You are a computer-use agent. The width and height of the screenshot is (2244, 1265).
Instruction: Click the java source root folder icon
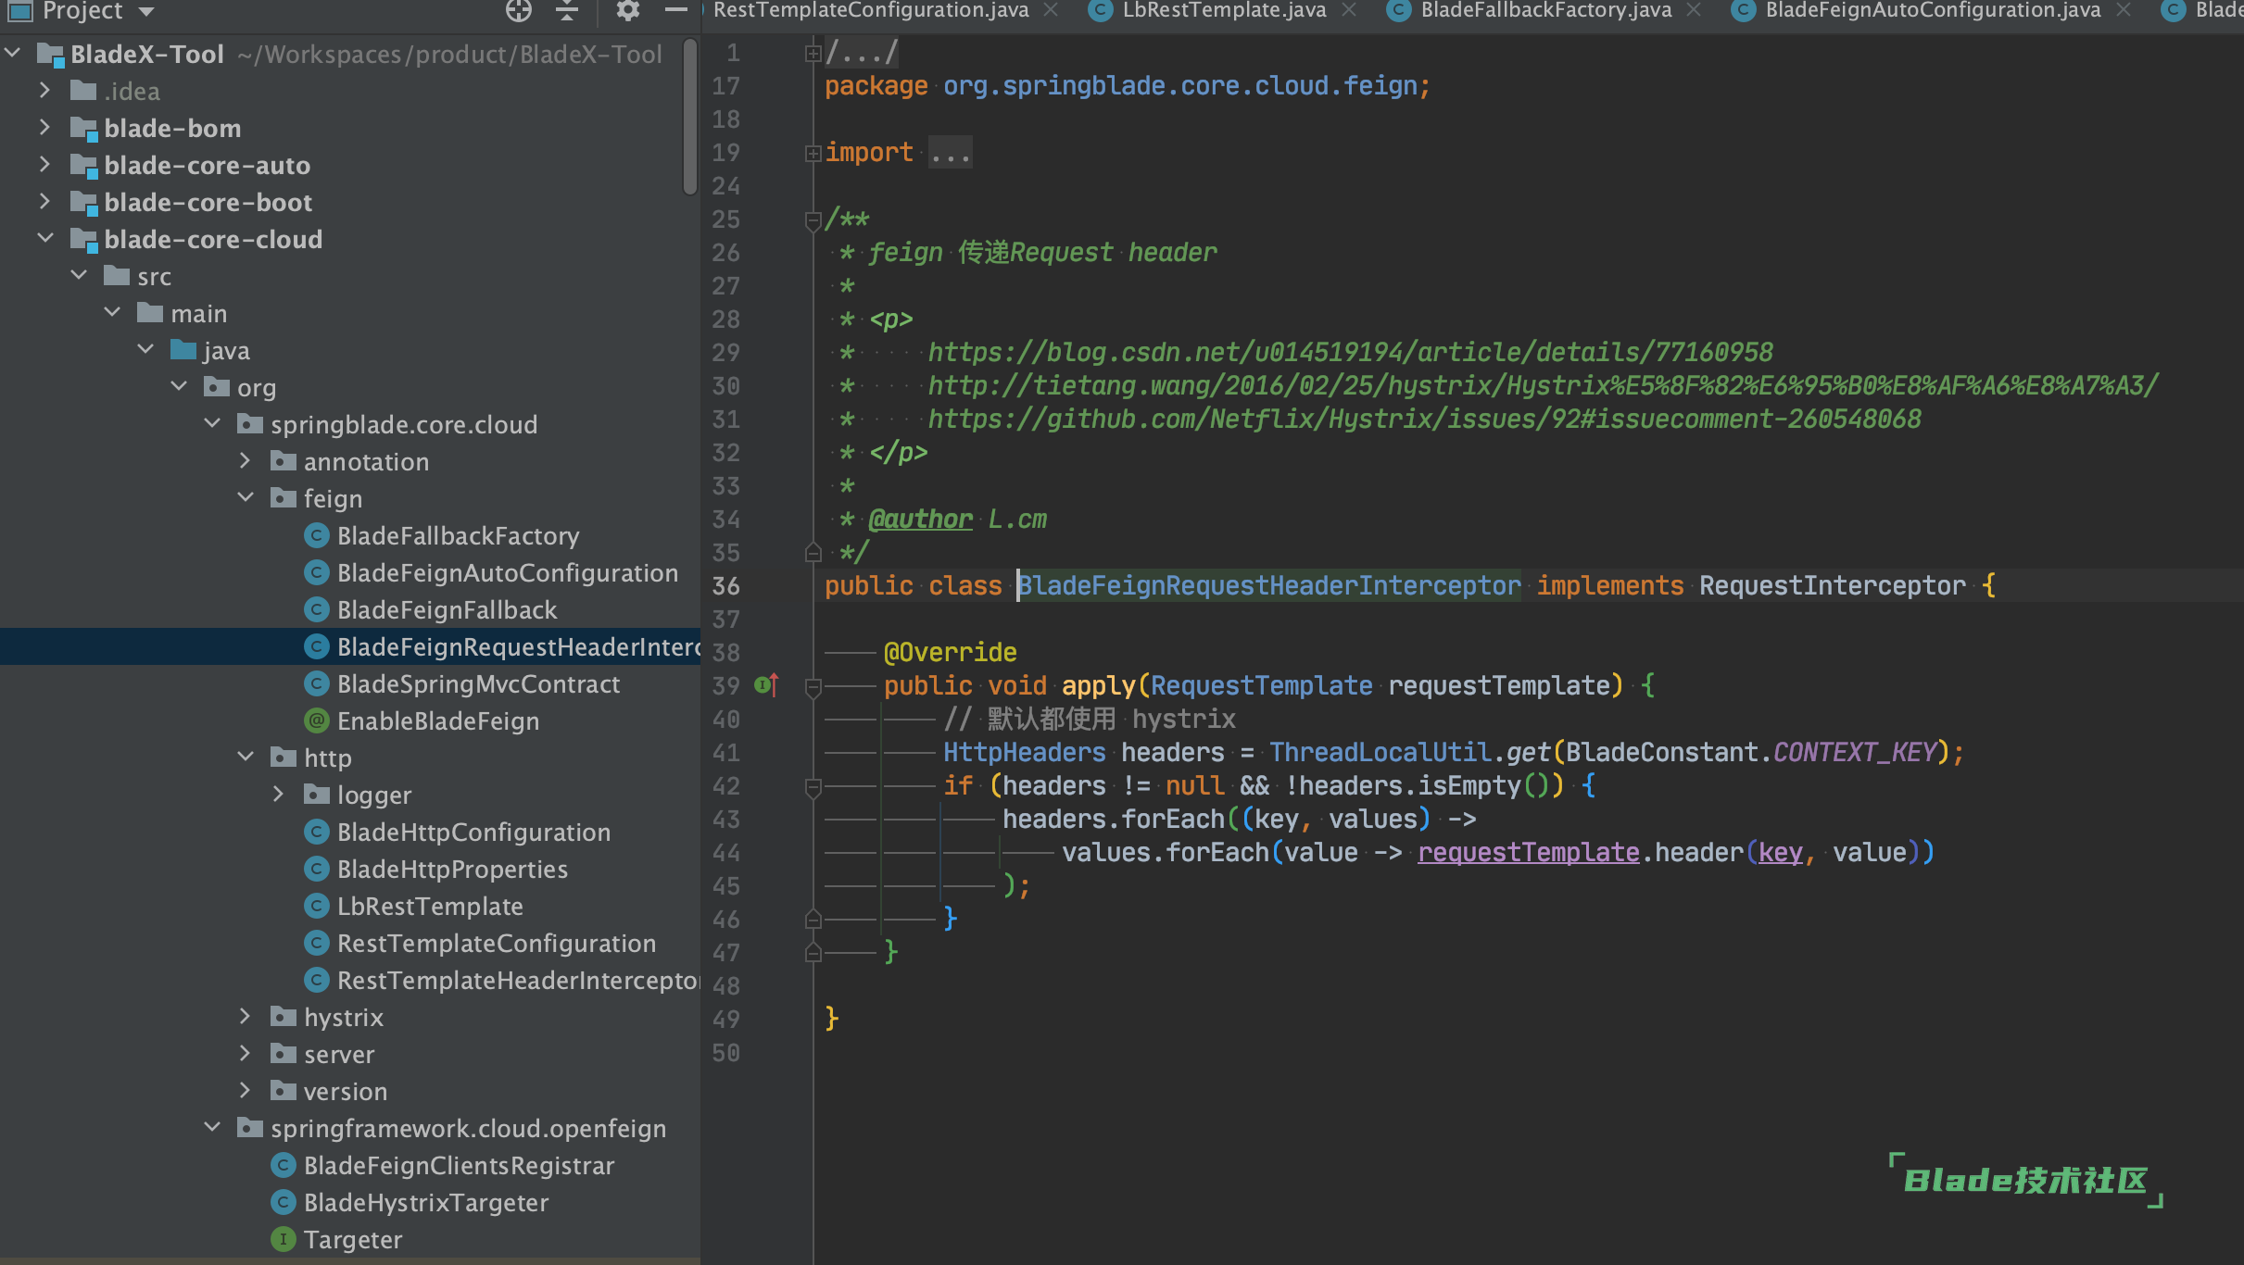click(183, 349)
